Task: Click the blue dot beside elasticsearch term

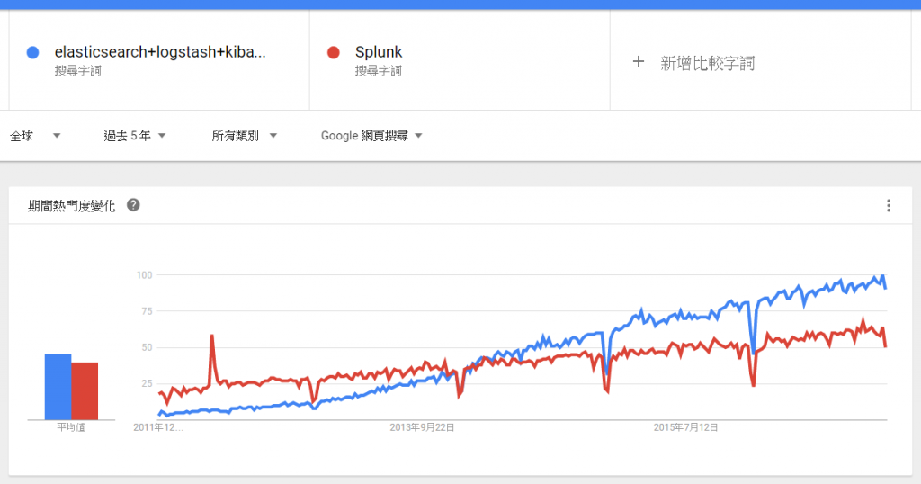Action: tap(33, 53)
